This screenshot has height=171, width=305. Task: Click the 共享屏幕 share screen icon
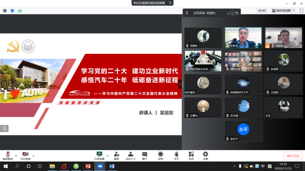coord(99,156)
